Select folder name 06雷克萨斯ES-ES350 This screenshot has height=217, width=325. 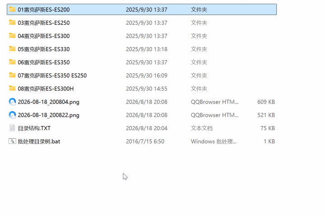click(44, 62)
